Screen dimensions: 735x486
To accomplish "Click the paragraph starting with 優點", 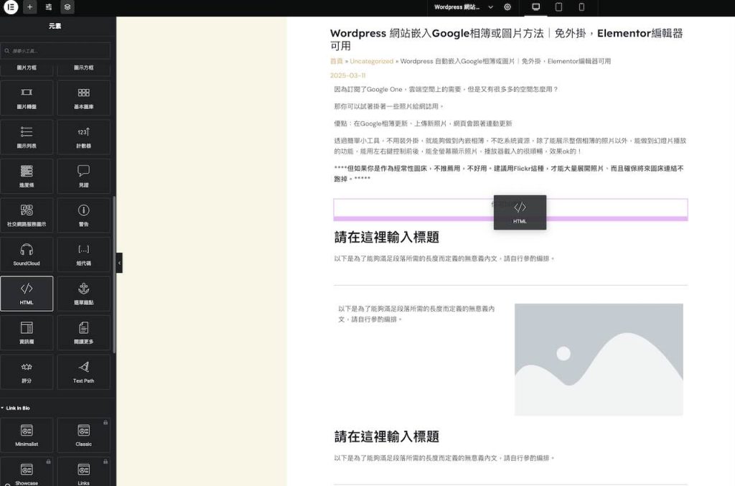I will click(x=423, y=123).
